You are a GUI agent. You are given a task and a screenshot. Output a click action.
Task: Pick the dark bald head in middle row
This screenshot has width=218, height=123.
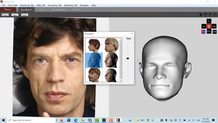point(111,60)
